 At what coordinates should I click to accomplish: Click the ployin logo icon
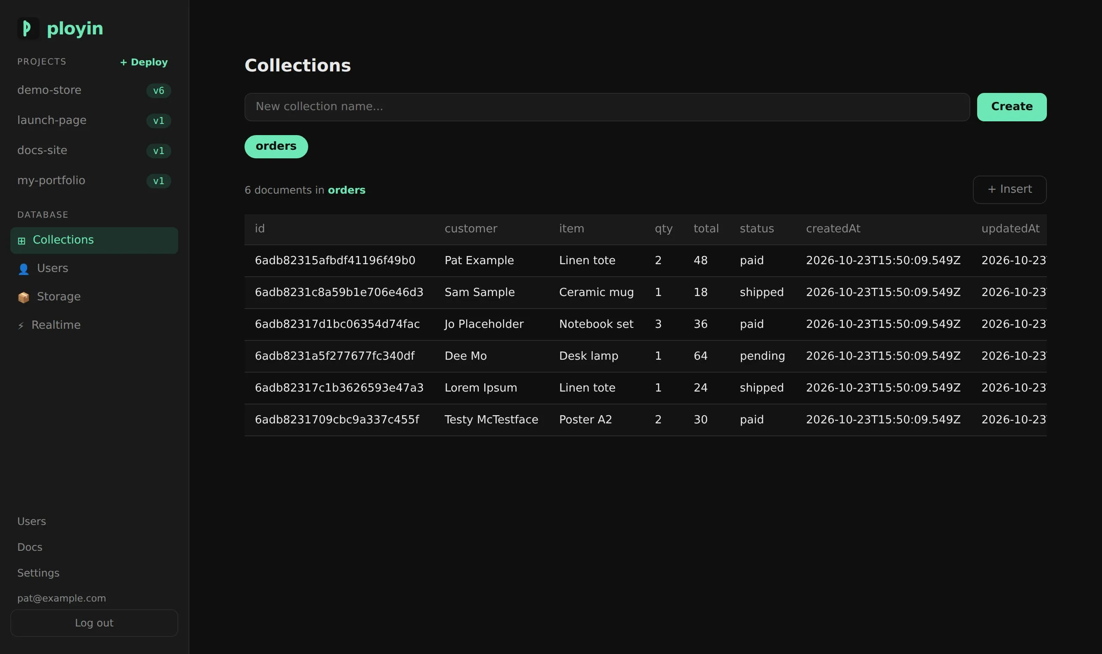click(x=28, y=28)
